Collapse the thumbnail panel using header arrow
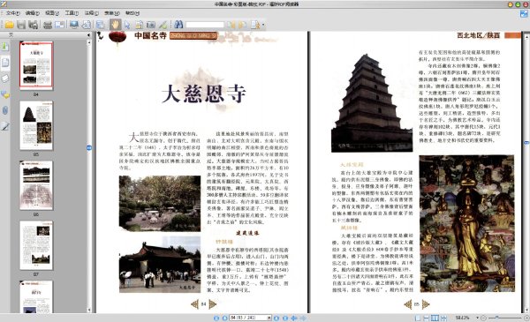Image resolution: width=530 pixels, height=322 pixels. point(88,34)
